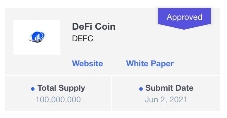Click the DeFi Coin title text
Screen dimensions: 227x118
[94, 27]
